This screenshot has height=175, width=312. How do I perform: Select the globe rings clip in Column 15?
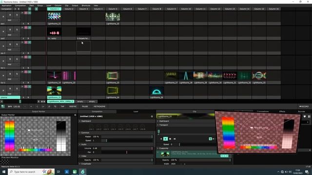259,76
